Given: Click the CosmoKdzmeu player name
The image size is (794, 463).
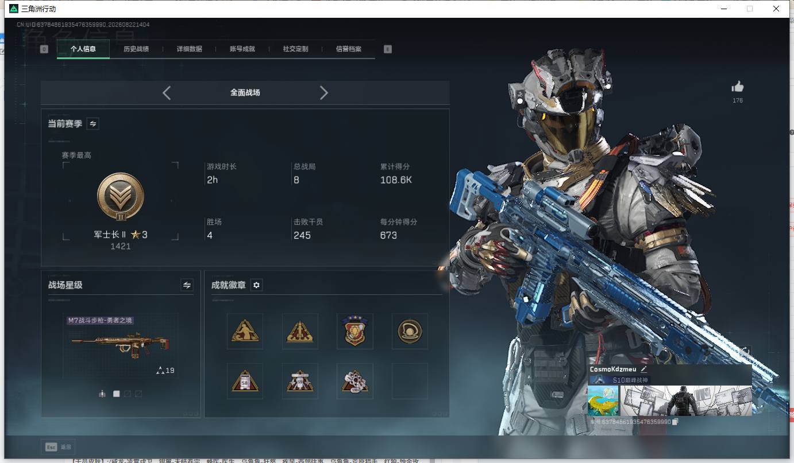Looking at the screenshot, I should tap(614, 369).
